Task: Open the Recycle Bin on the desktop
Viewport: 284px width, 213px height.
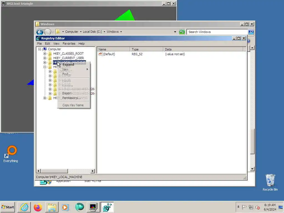Action: (270, 182)
